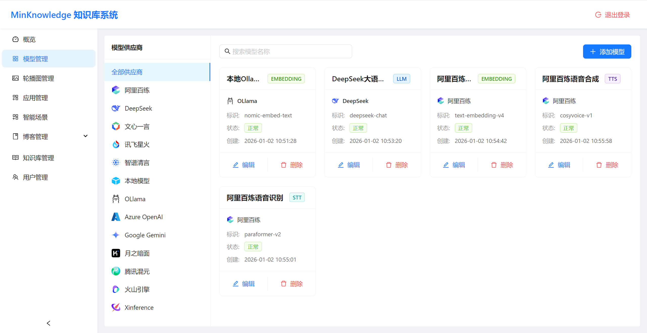The width and height of the screenshot is (647, 333).
Task: Select the Azure OpenAI provider
Action: point(143,217)
